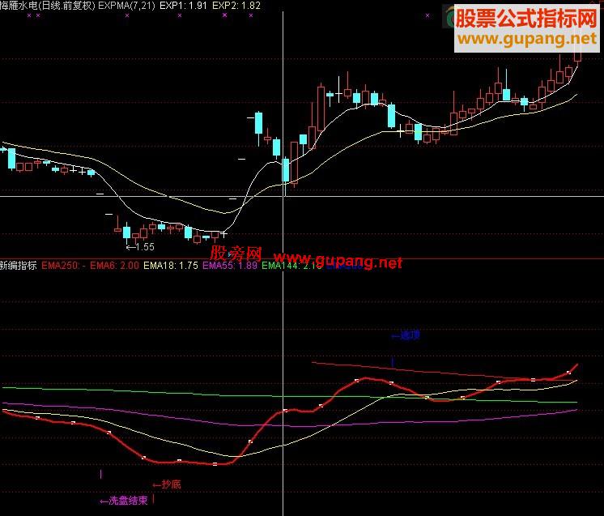This screenshot has height=516, width=604.
Task: Click the 洗盘结束 signal label
Action: click(124, 501)
